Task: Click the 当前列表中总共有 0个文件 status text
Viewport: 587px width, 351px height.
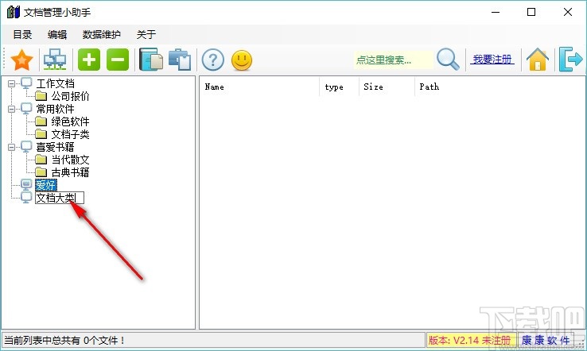Action: 64,340
